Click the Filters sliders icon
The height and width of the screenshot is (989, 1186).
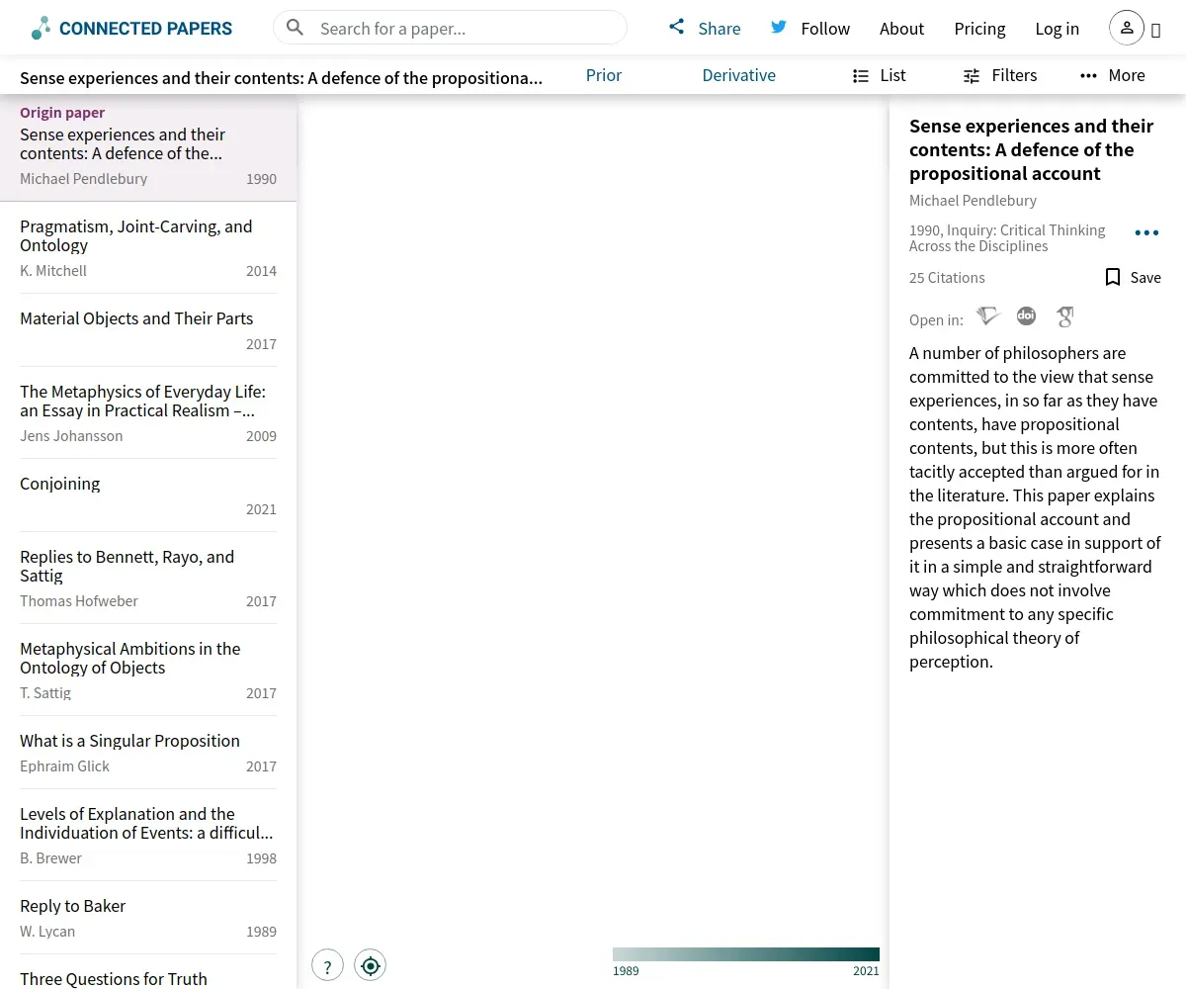click(972, 75)
